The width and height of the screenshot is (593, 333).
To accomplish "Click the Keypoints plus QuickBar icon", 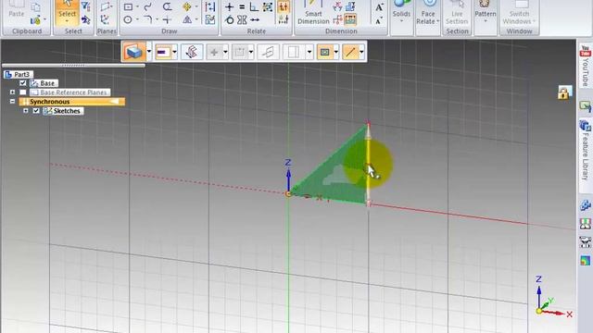I will [x=214, y=52].
